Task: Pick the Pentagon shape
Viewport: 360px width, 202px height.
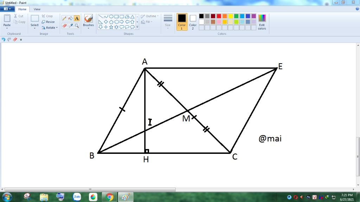Action: tap(111, 22)
